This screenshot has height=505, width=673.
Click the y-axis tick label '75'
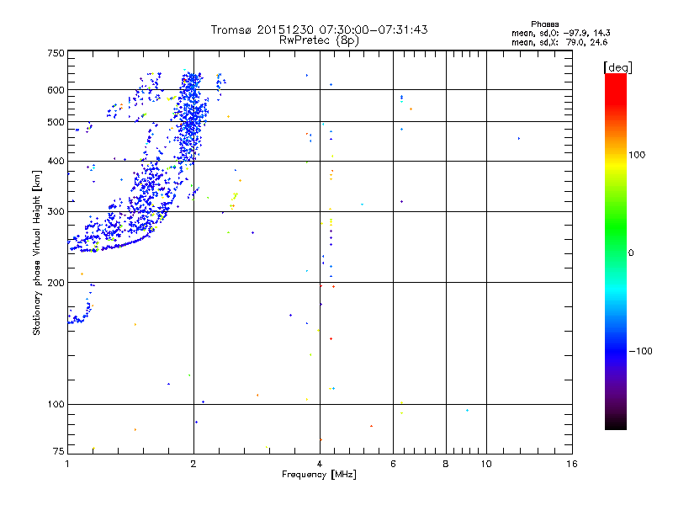pos(59,451)
